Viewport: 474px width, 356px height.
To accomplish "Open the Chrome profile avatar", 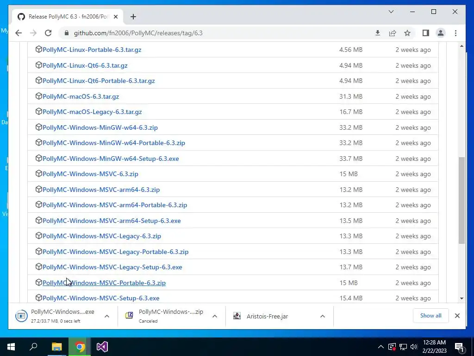I will point(441,33).
